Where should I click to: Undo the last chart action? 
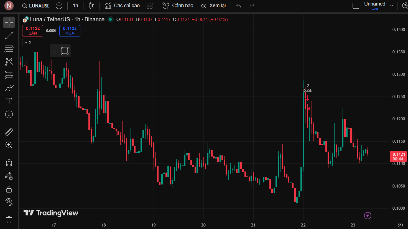coord(239,6)
